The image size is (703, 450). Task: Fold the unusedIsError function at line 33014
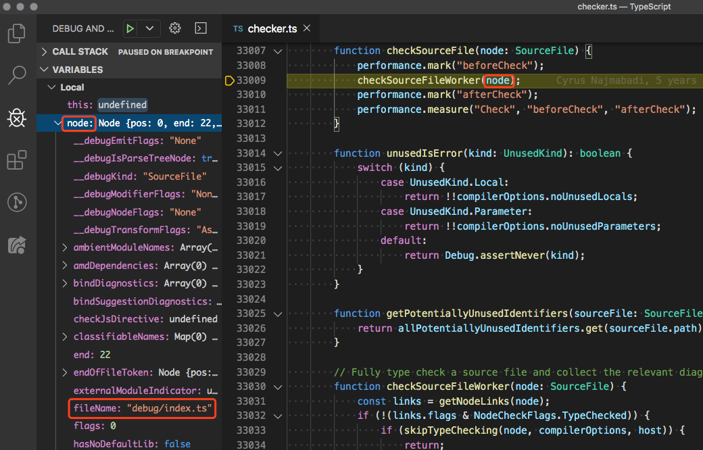(x=277, y=153)
